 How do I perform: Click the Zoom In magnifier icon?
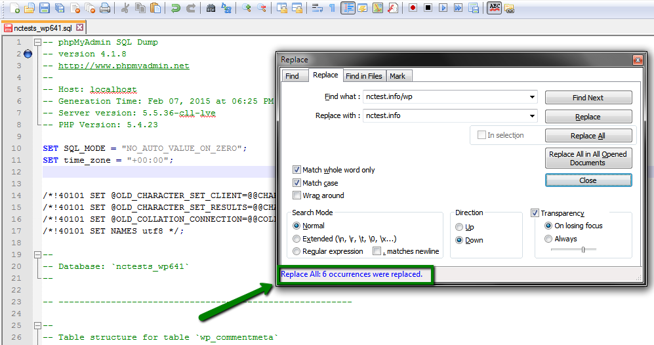(246, 8)
